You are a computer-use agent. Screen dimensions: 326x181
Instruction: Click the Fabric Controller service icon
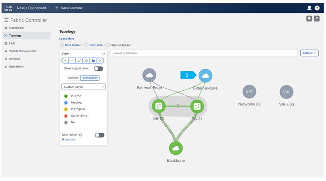click(x=57, y=8)
